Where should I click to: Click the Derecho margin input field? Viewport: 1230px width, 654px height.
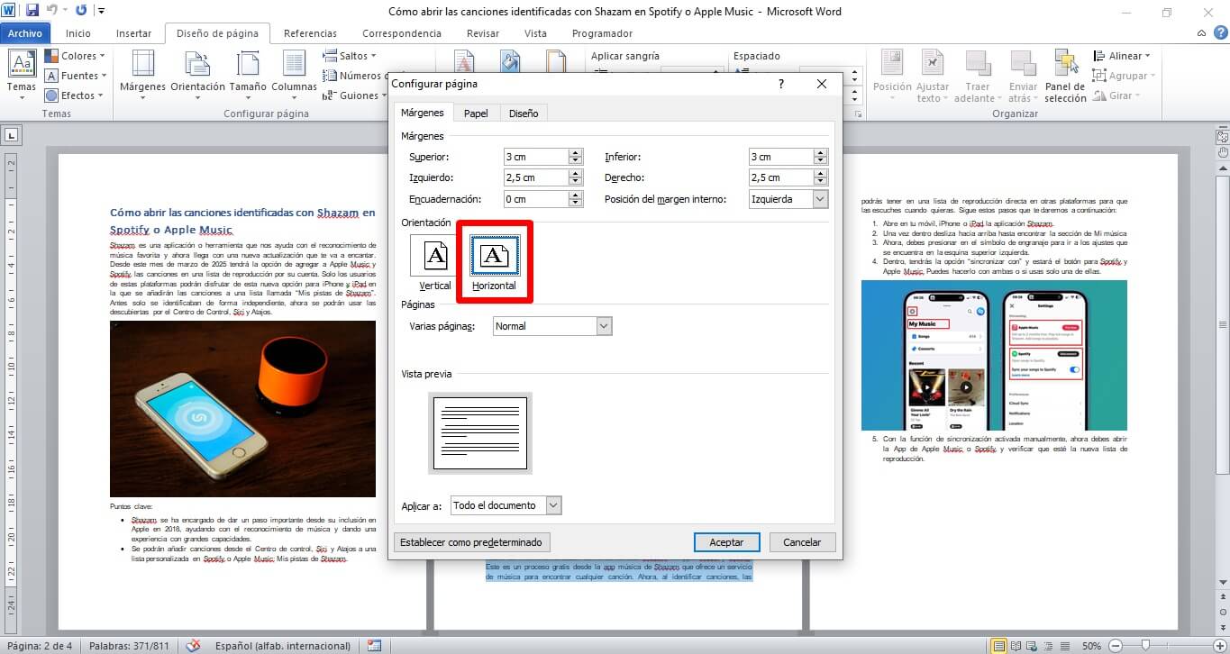(x=780, y=177)
